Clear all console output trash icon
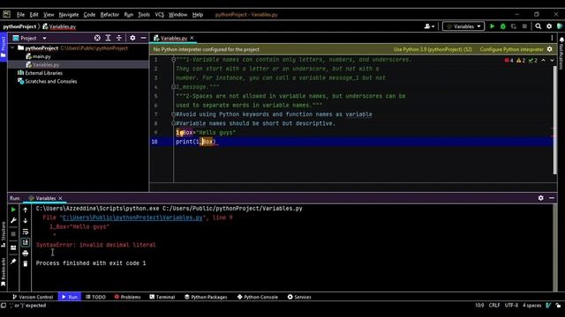 pos(26,264)
